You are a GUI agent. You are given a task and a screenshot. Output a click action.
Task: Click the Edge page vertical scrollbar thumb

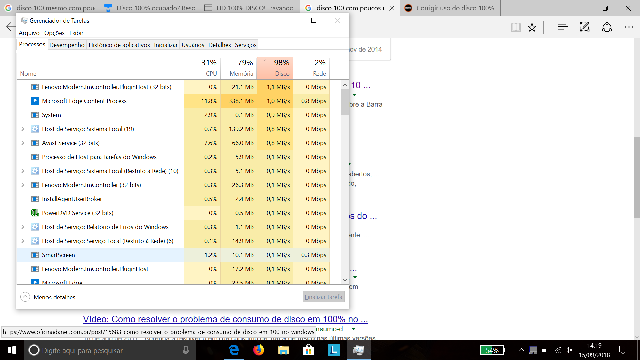pyautogui.click(x=637, y=177)
